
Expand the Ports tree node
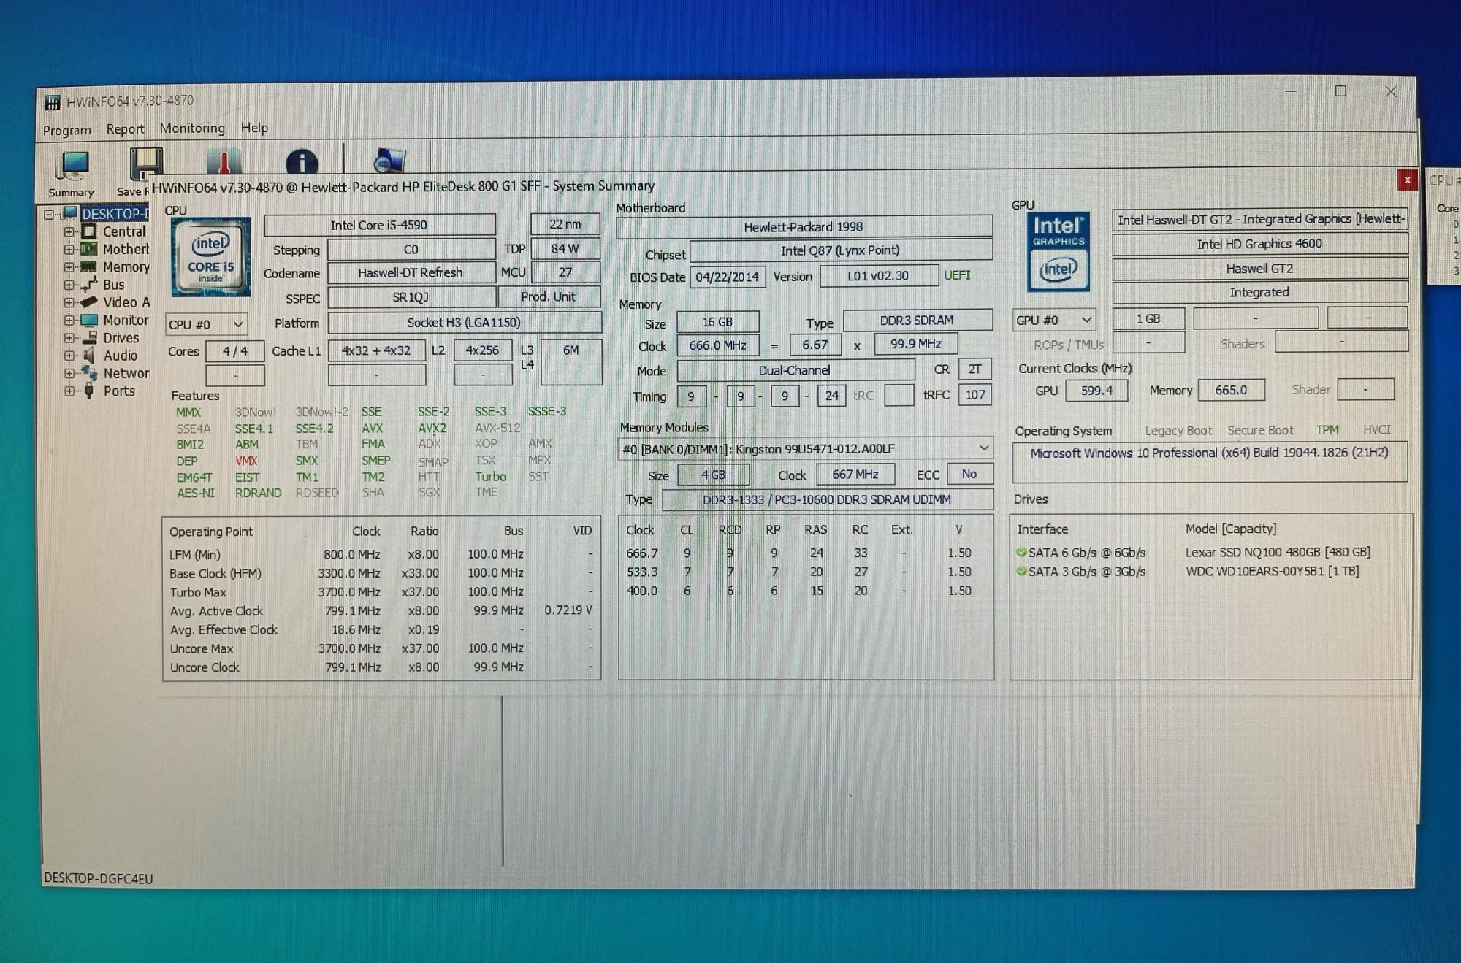click(x=69, y=391)
